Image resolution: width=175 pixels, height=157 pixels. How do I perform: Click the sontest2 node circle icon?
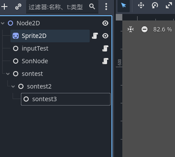coord(21,86)
